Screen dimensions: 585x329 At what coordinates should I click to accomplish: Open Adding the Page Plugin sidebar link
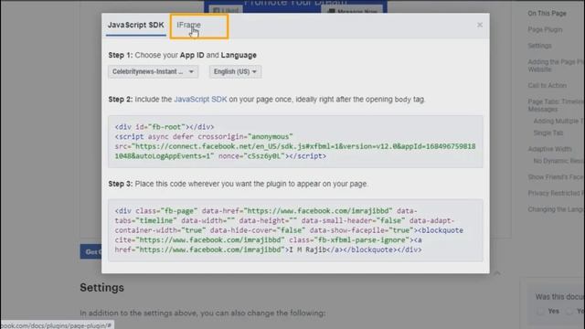click(556, 66)
